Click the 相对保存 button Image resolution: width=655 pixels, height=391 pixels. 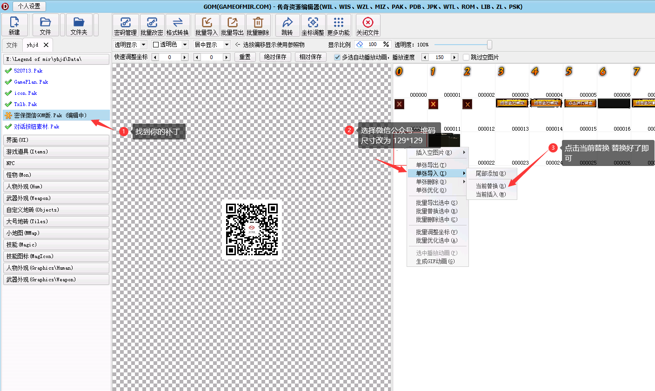coord(311,57)
